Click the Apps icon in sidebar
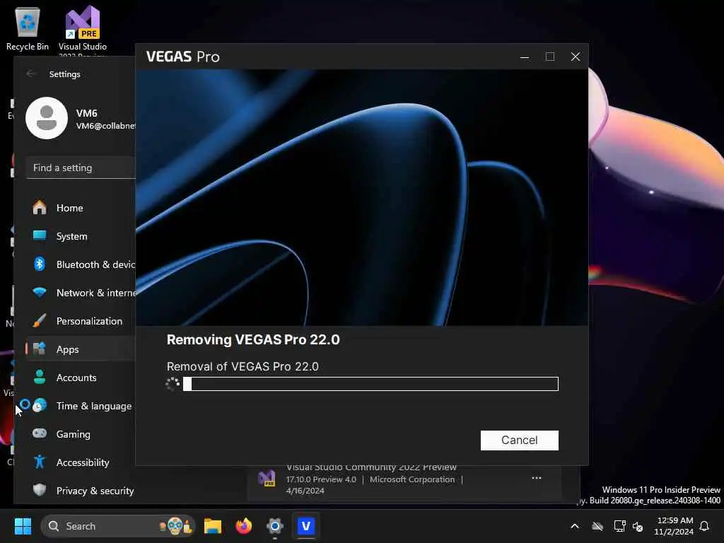This screenshot has height=543, width=724. (40, 349)
